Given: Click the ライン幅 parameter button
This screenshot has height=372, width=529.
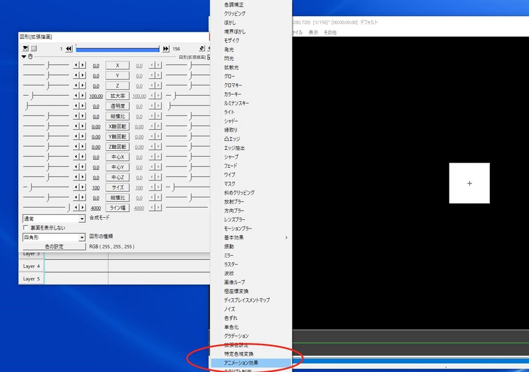Looking at the screenshot, I should [118, 208].
